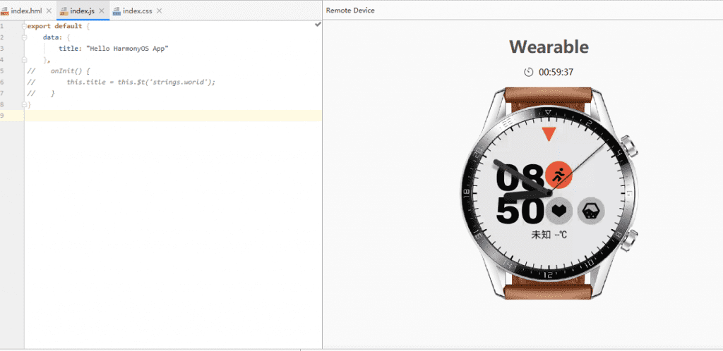Place cursor on commented onInit() line
This screenshot has width=723, height=351.
70,71
